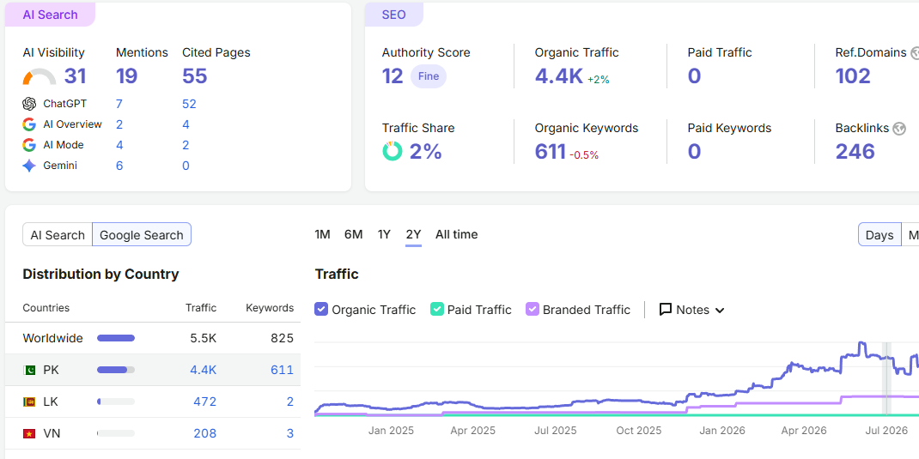Select the 1Y time range tab
The image size is (919, 459).
pyautogui.click(x=384, y=235)
